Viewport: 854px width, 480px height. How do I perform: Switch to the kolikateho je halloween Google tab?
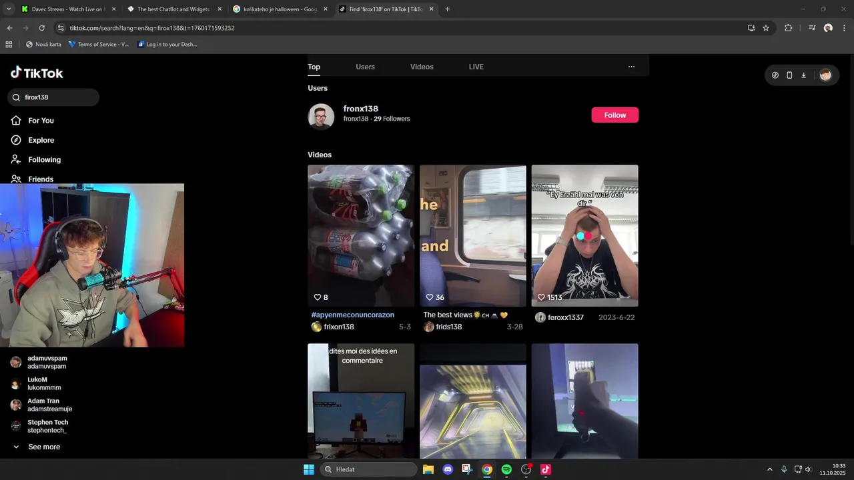click(x=279, y=9)
